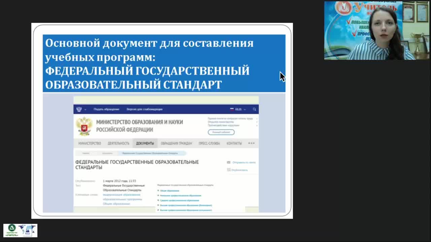Click the 'модернизация образования' keyword link

tap(122, 195)
